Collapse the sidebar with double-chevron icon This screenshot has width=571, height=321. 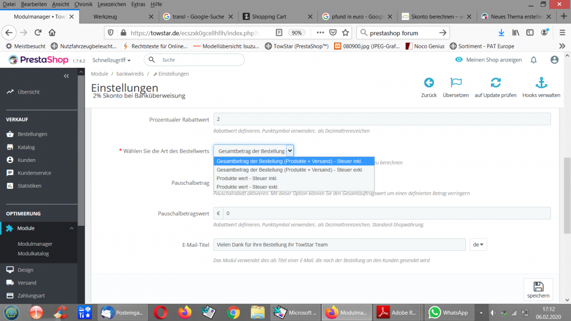coord(66,76)
